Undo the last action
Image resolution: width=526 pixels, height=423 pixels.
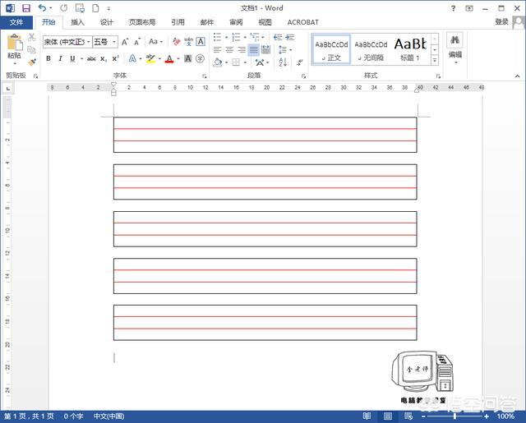coord(42,7)
